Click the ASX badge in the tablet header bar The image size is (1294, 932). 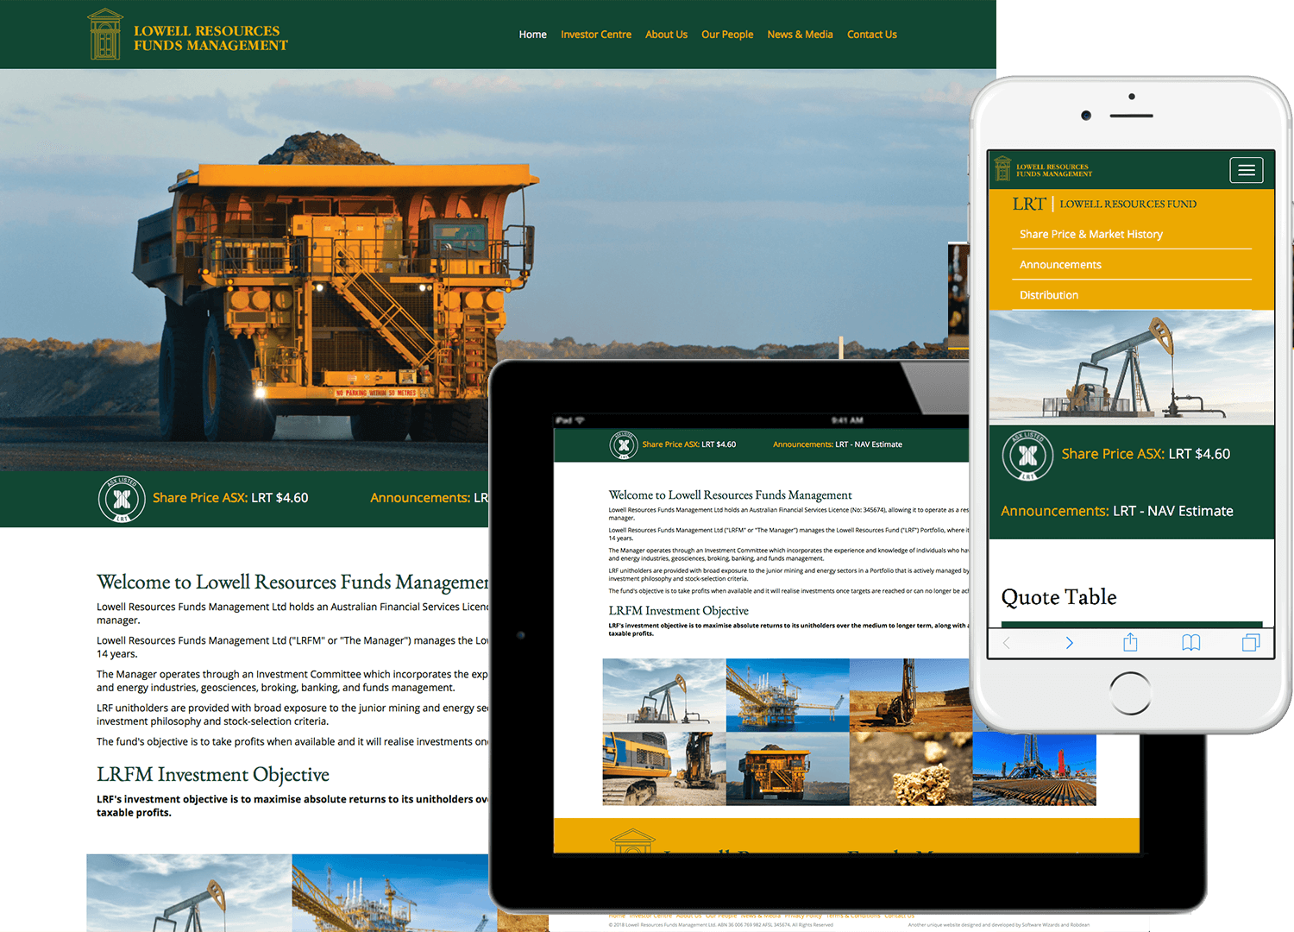click(x=625, y=444)
